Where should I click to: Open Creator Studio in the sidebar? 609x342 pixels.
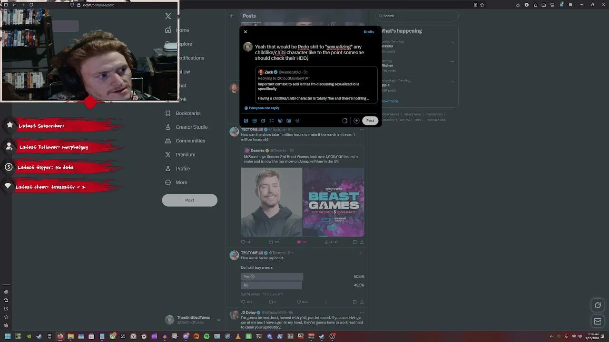pos(186,127)
